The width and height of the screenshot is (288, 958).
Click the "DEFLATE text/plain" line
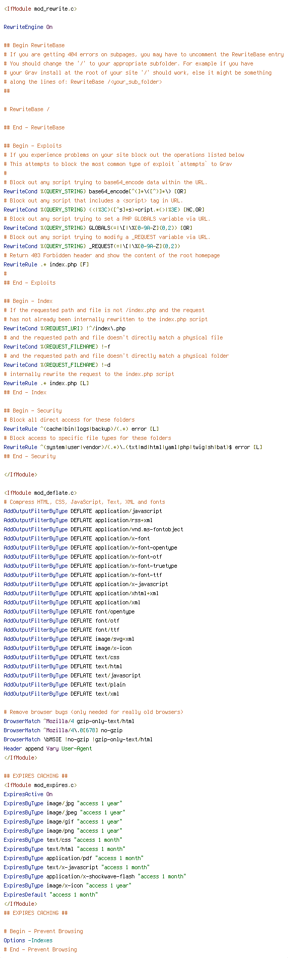[x=64, y=685]
